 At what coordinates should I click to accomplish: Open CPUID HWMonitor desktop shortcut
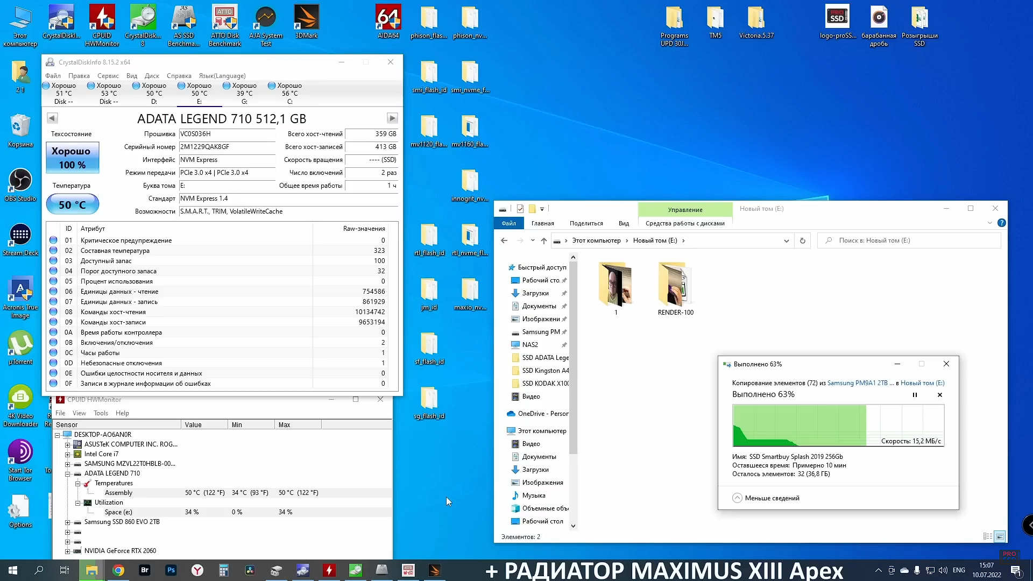point(102,25)
